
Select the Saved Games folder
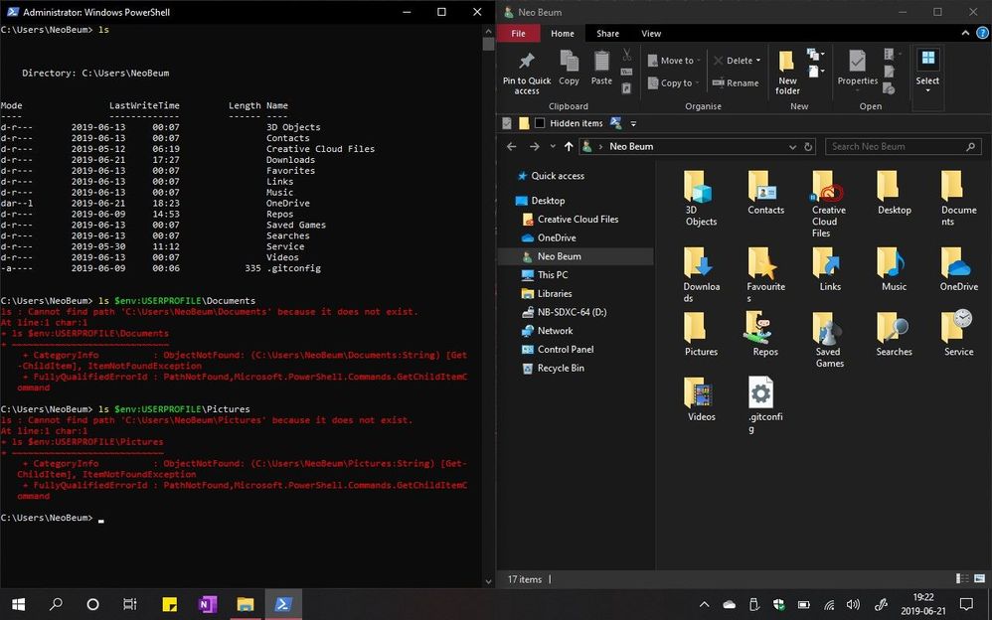coord(829,340)
